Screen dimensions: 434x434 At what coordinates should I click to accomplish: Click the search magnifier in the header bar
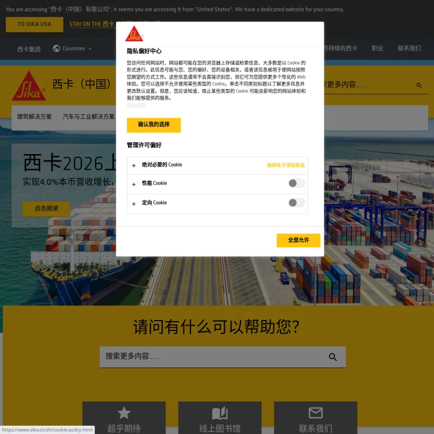[x=419, y=85]
